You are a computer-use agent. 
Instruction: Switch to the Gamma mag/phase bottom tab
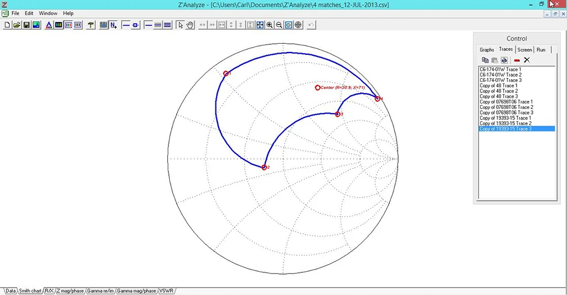136,291
